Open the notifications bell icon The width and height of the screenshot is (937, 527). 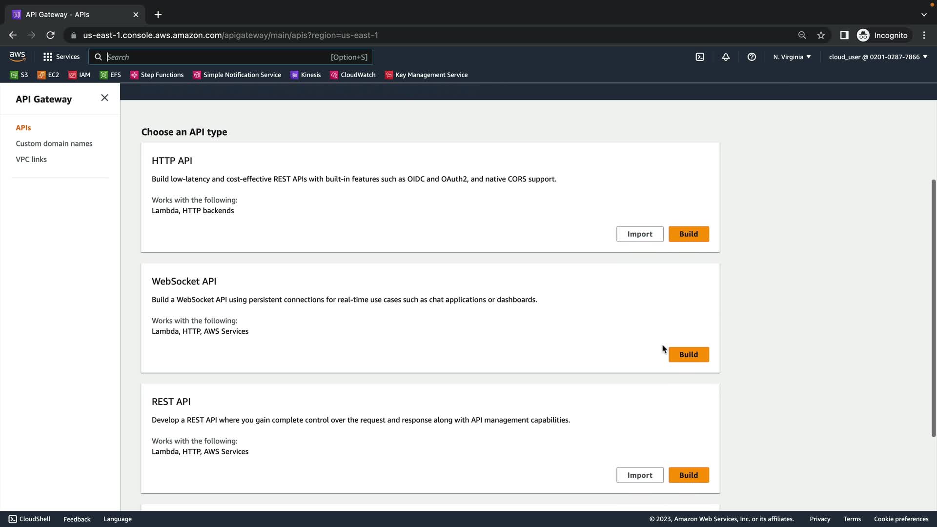click(726, 57)
